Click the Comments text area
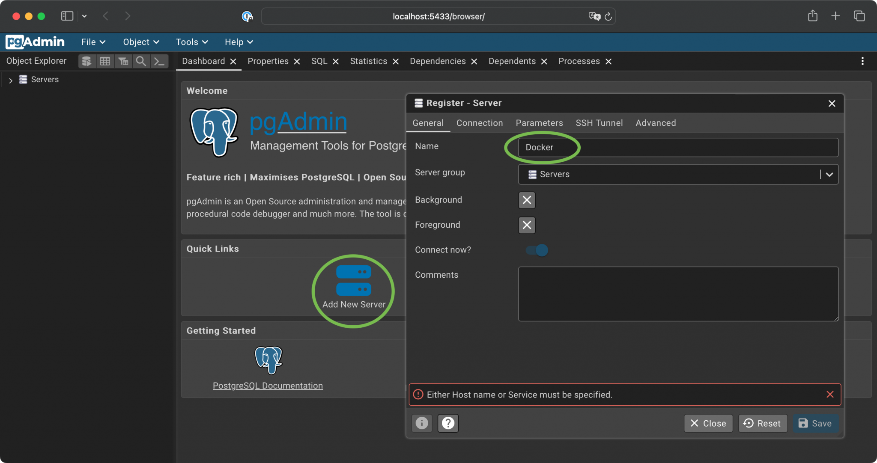 (x=678, y=294)
